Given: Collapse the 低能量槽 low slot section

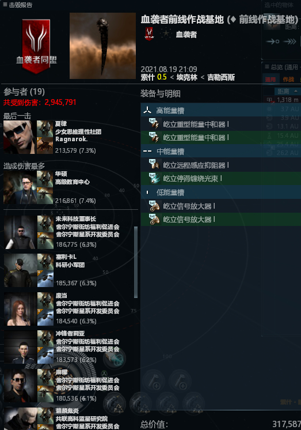Looking at the screenshot, I should (x=221, y=193).
